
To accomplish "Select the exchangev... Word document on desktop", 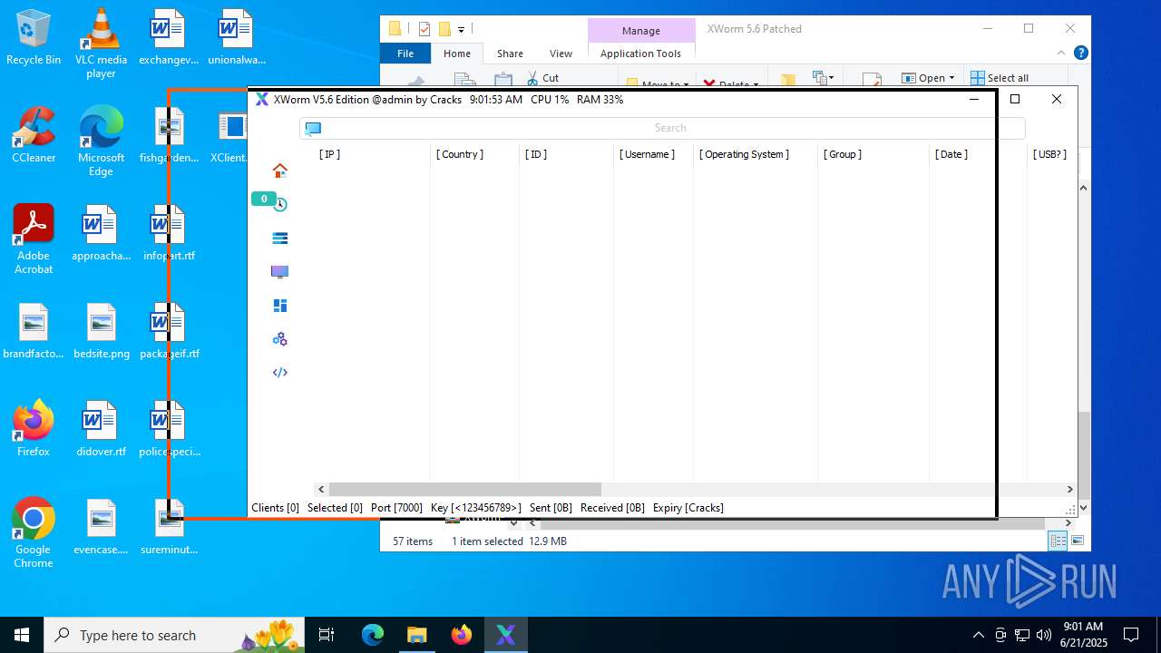I will [x=169, y=37].
